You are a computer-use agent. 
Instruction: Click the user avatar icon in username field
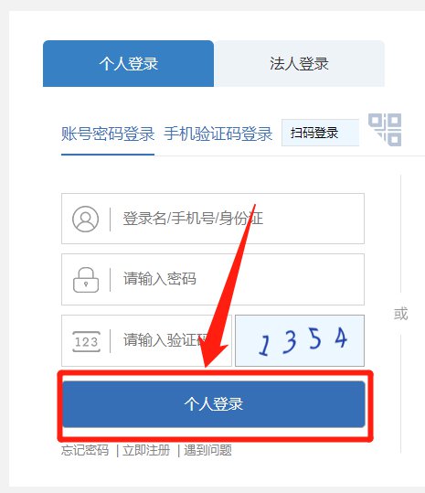tap(85, 219)
